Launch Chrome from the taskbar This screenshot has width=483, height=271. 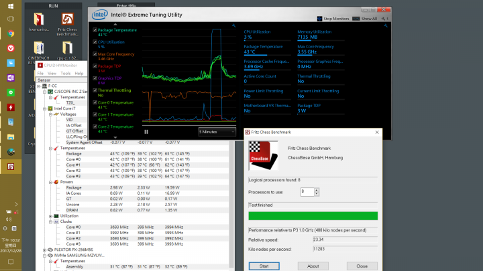tap(11, 33)
